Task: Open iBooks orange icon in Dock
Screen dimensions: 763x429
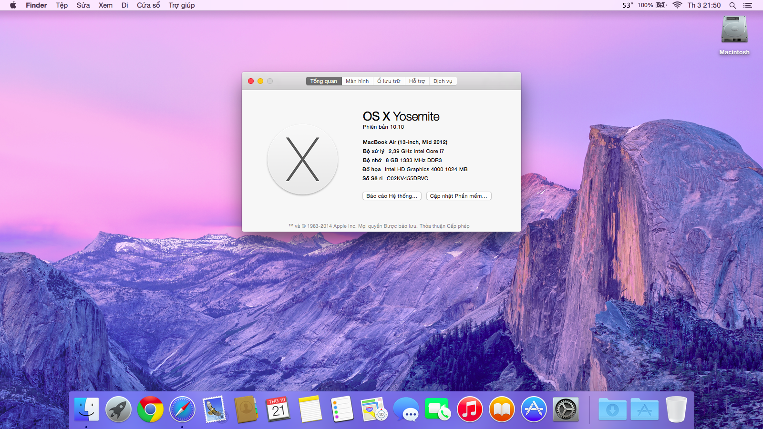Action: (x=502, y=409)
